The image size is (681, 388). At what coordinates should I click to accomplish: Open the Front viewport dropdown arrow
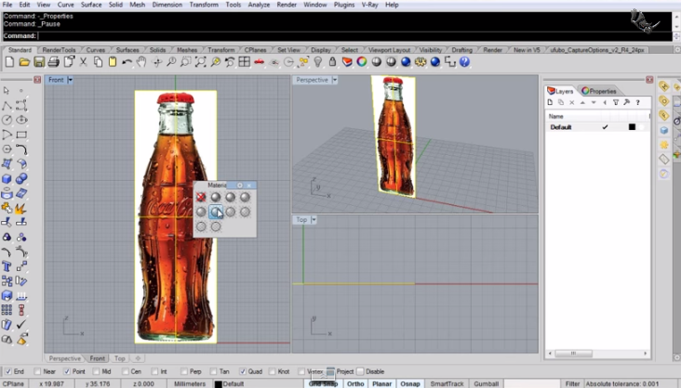71,80
